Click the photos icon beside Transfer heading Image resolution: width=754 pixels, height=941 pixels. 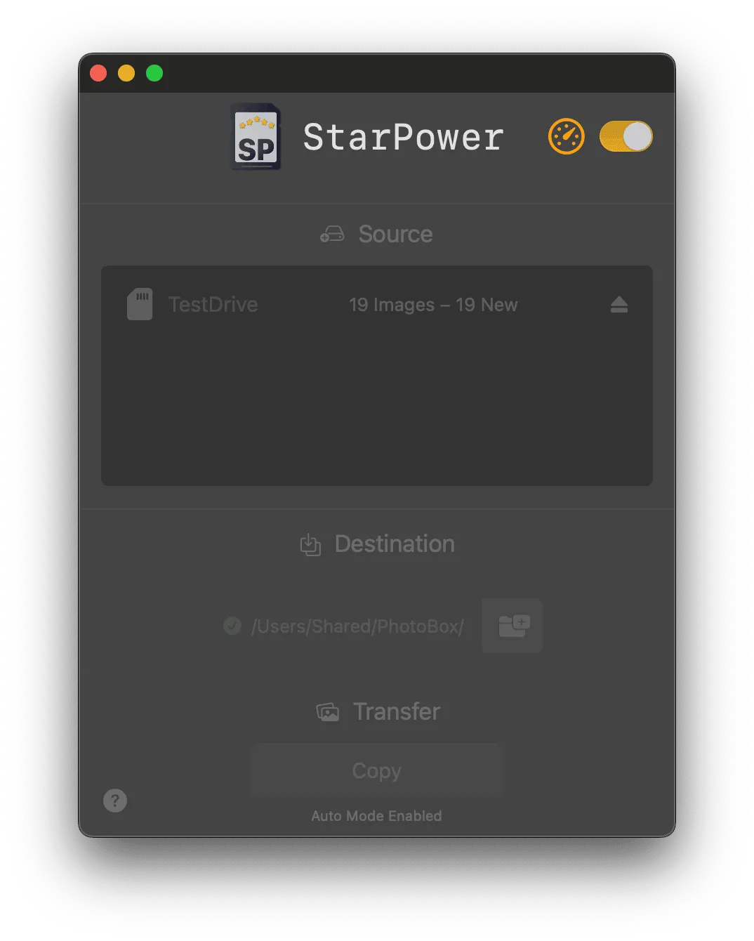[x=328, y=712]
